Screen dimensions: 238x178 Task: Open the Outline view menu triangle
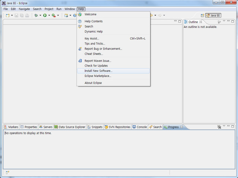(224, 21)
